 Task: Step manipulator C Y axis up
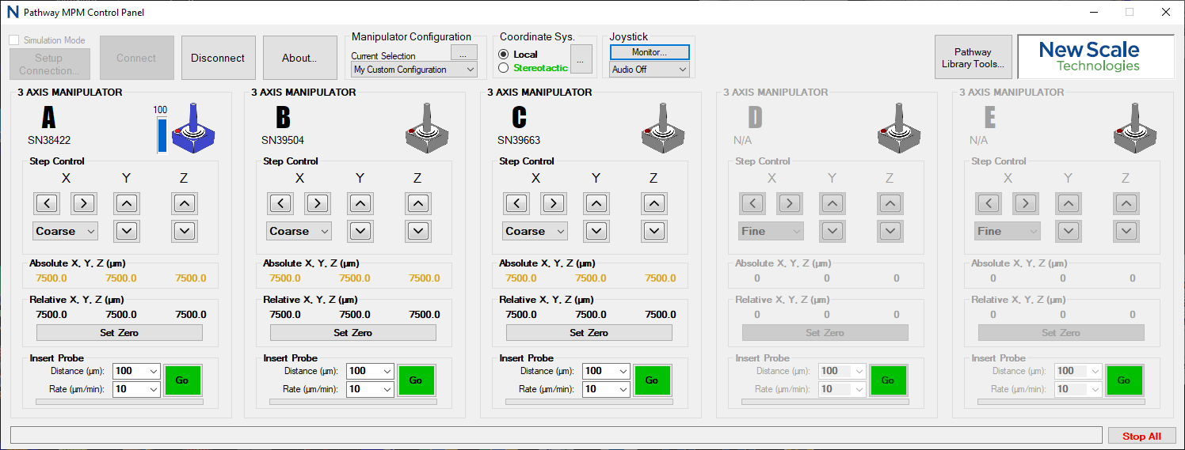[596, 203]
